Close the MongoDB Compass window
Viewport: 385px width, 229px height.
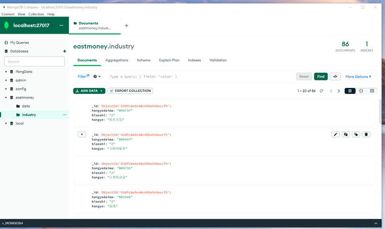click(375, 7)
